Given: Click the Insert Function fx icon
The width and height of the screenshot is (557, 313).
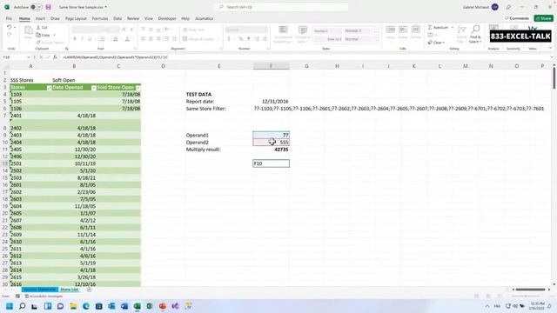Looking at the screenshot, I should (x=55, y=57).
